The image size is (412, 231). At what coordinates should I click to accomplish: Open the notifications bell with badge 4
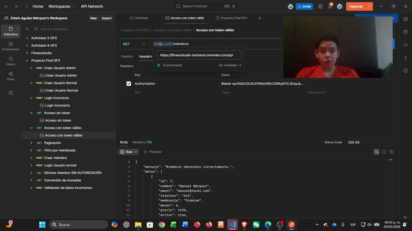330,6
